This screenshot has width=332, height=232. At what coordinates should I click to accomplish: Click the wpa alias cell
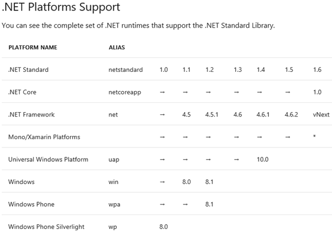click(x=115, y=204)
